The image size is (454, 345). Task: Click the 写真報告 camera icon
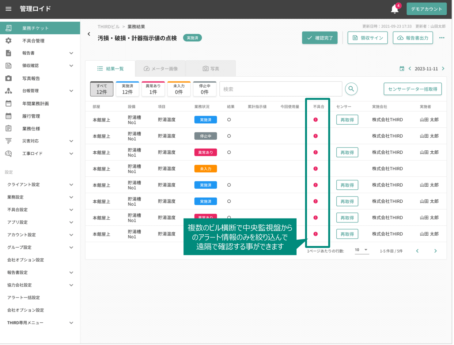9,78
